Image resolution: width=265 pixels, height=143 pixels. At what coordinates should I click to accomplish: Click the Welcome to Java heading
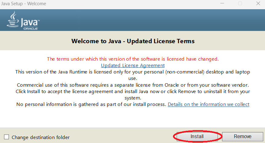tap(133, 41)
